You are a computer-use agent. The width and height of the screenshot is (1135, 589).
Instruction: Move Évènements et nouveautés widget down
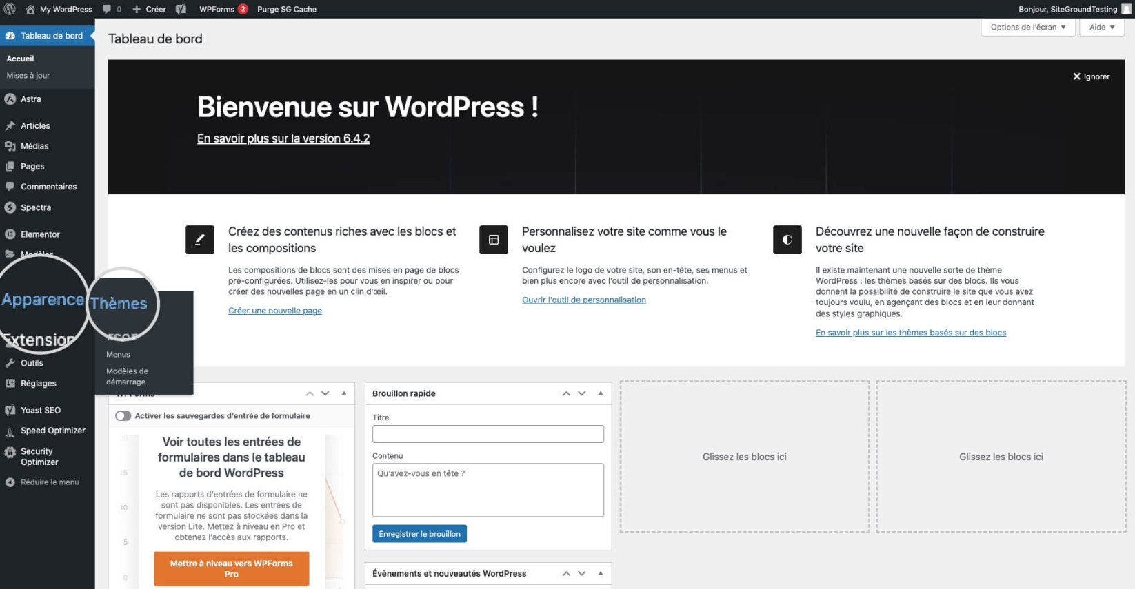click(x=582, y=573)
